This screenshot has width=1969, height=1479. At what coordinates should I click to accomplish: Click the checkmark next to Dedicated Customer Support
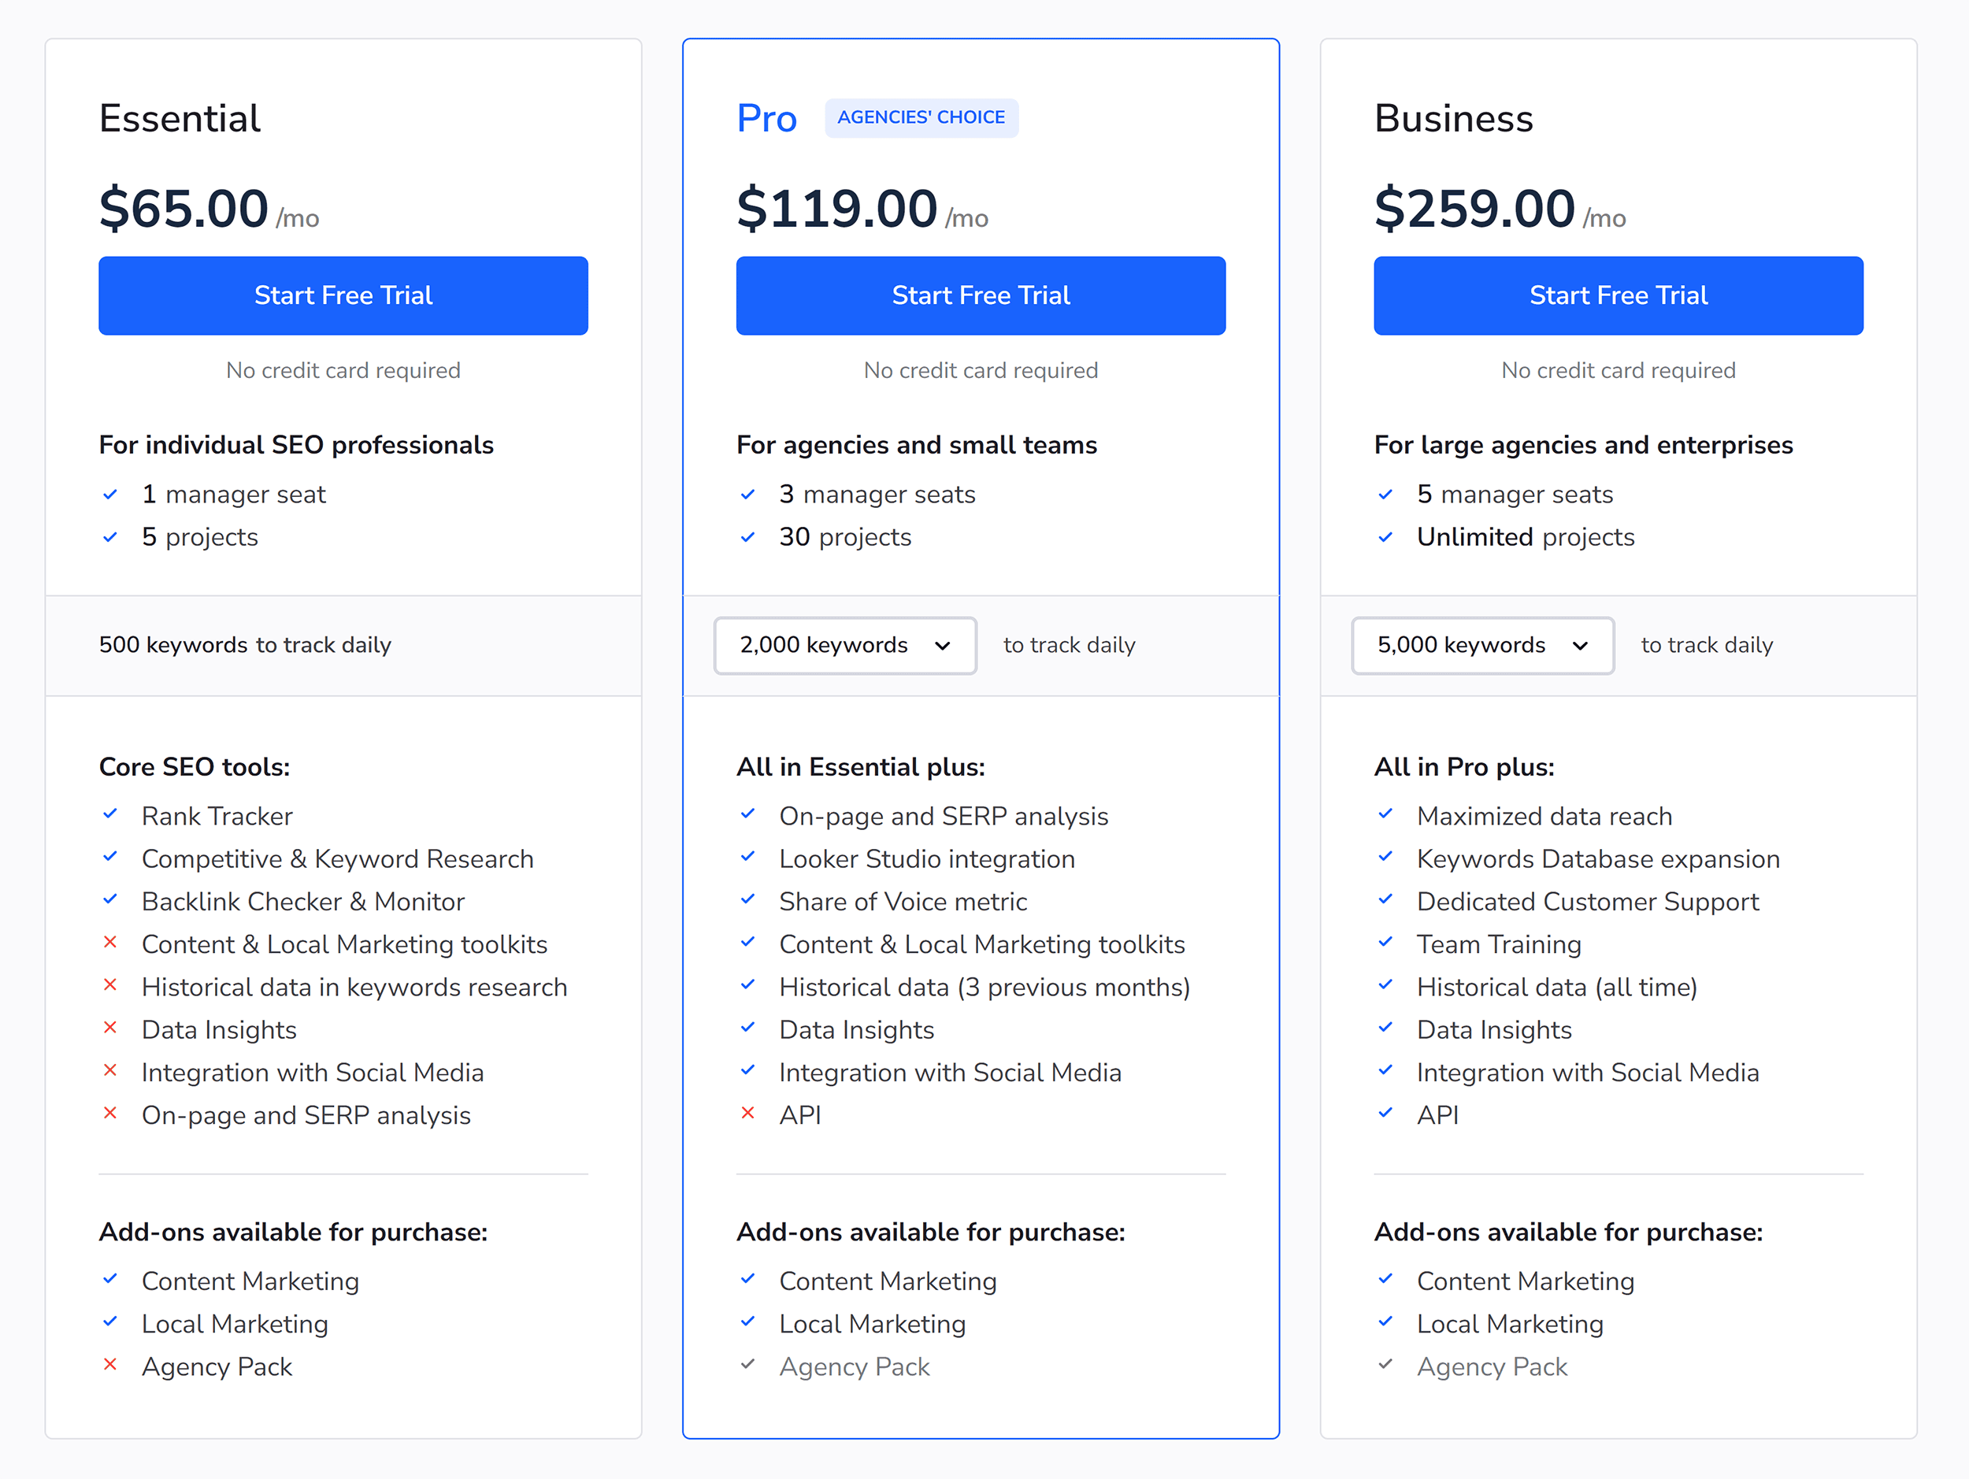1386,901
